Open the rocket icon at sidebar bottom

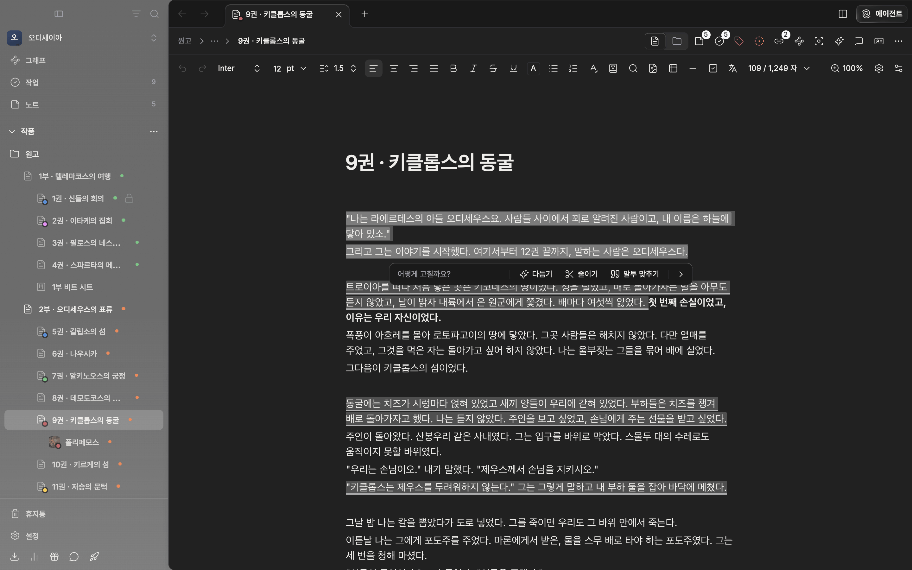[94, 556]
